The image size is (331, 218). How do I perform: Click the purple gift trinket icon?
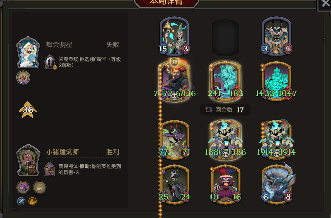[23, 188]
